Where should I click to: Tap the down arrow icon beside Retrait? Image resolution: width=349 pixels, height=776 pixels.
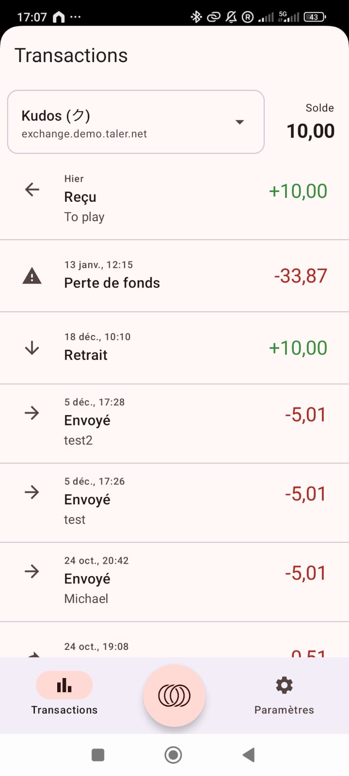pyautogui.click(x=32, y=348)
